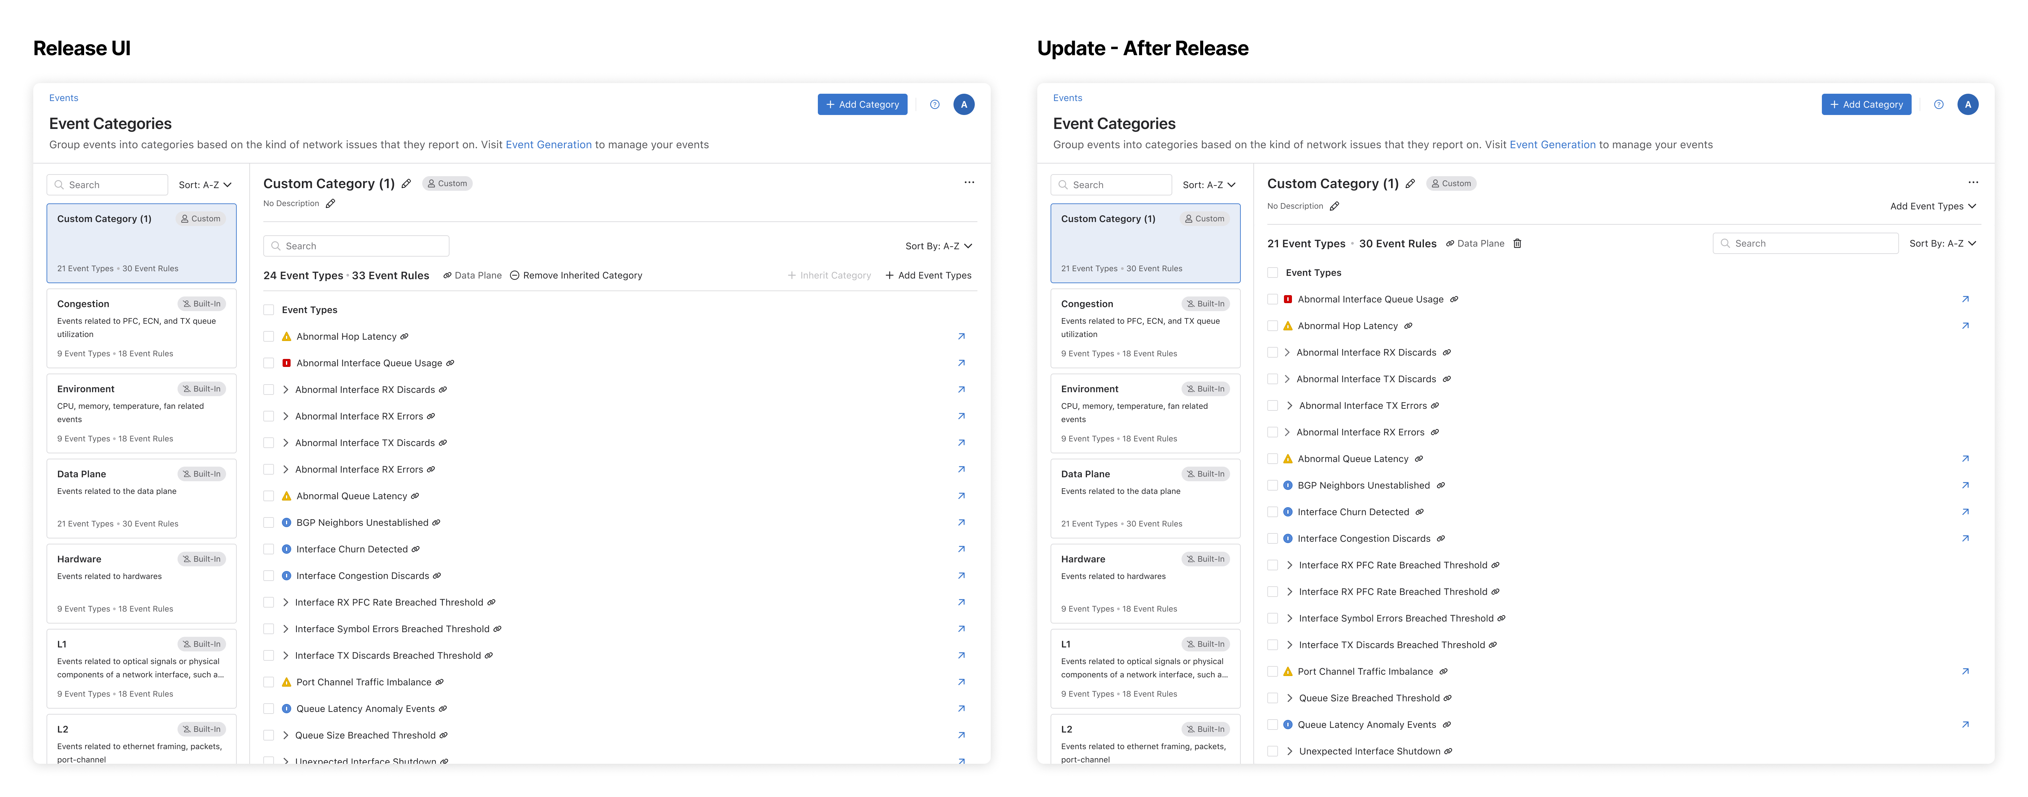2028x797 pixels.
Task: Open Port Channel Traffic Imbalance arrow in Update panel
Action: click(1965, 672)
